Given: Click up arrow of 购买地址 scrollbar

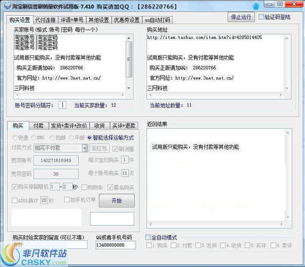Looking at the screenshot, I should (x=287, y=38).
